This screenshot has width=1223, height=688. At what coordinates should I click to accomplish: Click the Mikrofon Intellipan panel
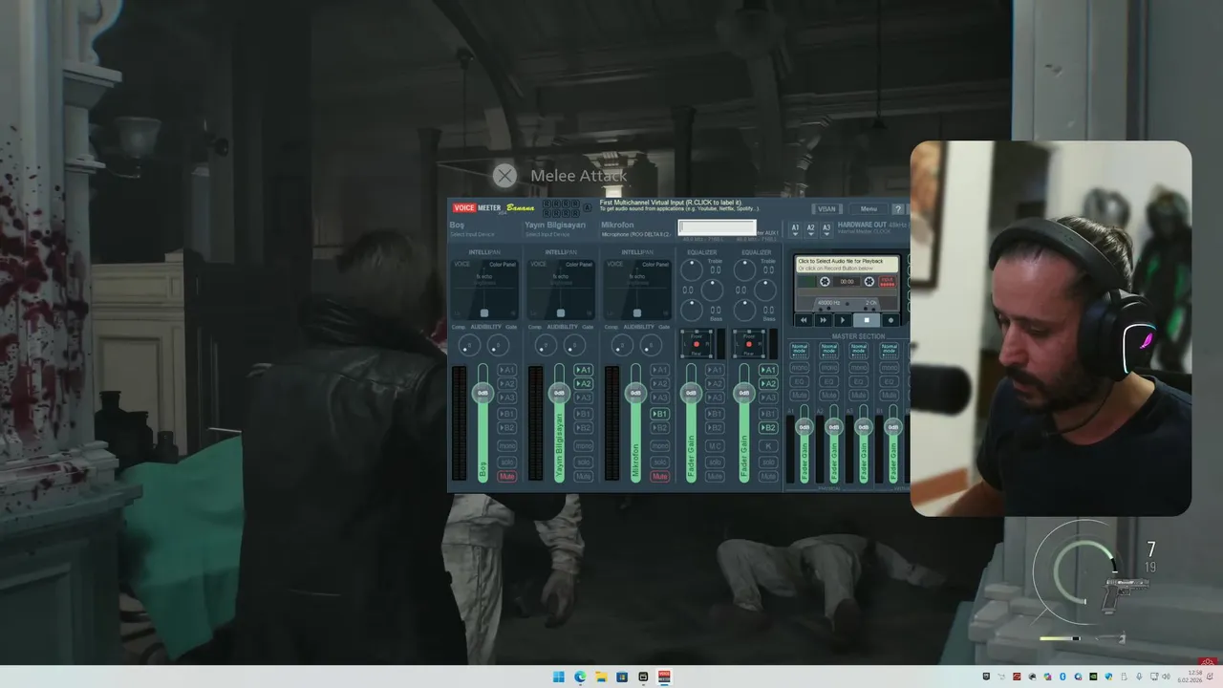point(637,290)
